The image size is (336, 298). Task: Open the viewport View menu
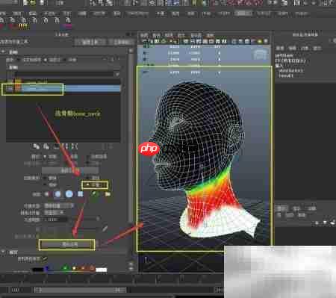144,35
